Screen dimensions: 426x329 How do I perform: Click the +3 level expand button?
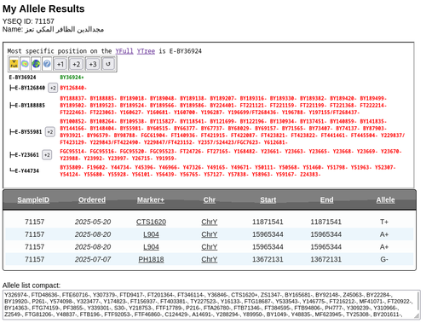pyautogui.click(x=93, y=64)
